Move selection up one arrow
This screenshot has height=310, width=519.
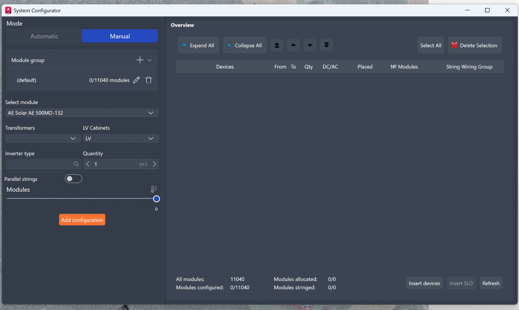click(293, 45)
